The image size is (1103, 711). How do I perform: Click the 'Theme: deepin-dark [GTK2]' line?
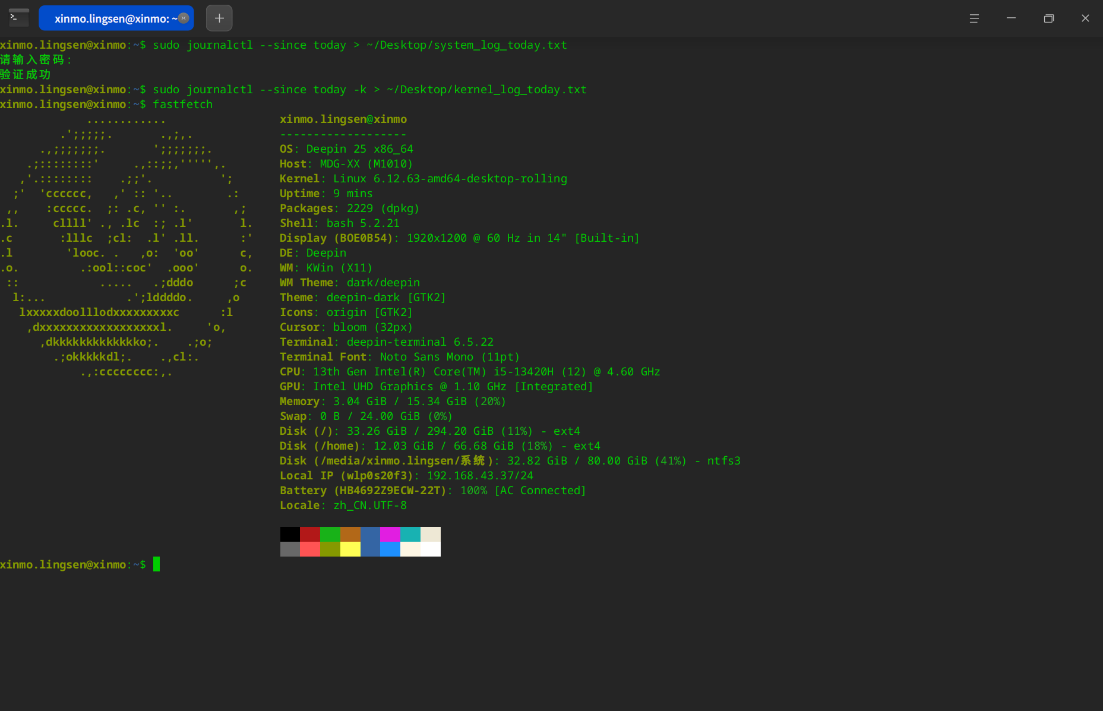point(363,298)
